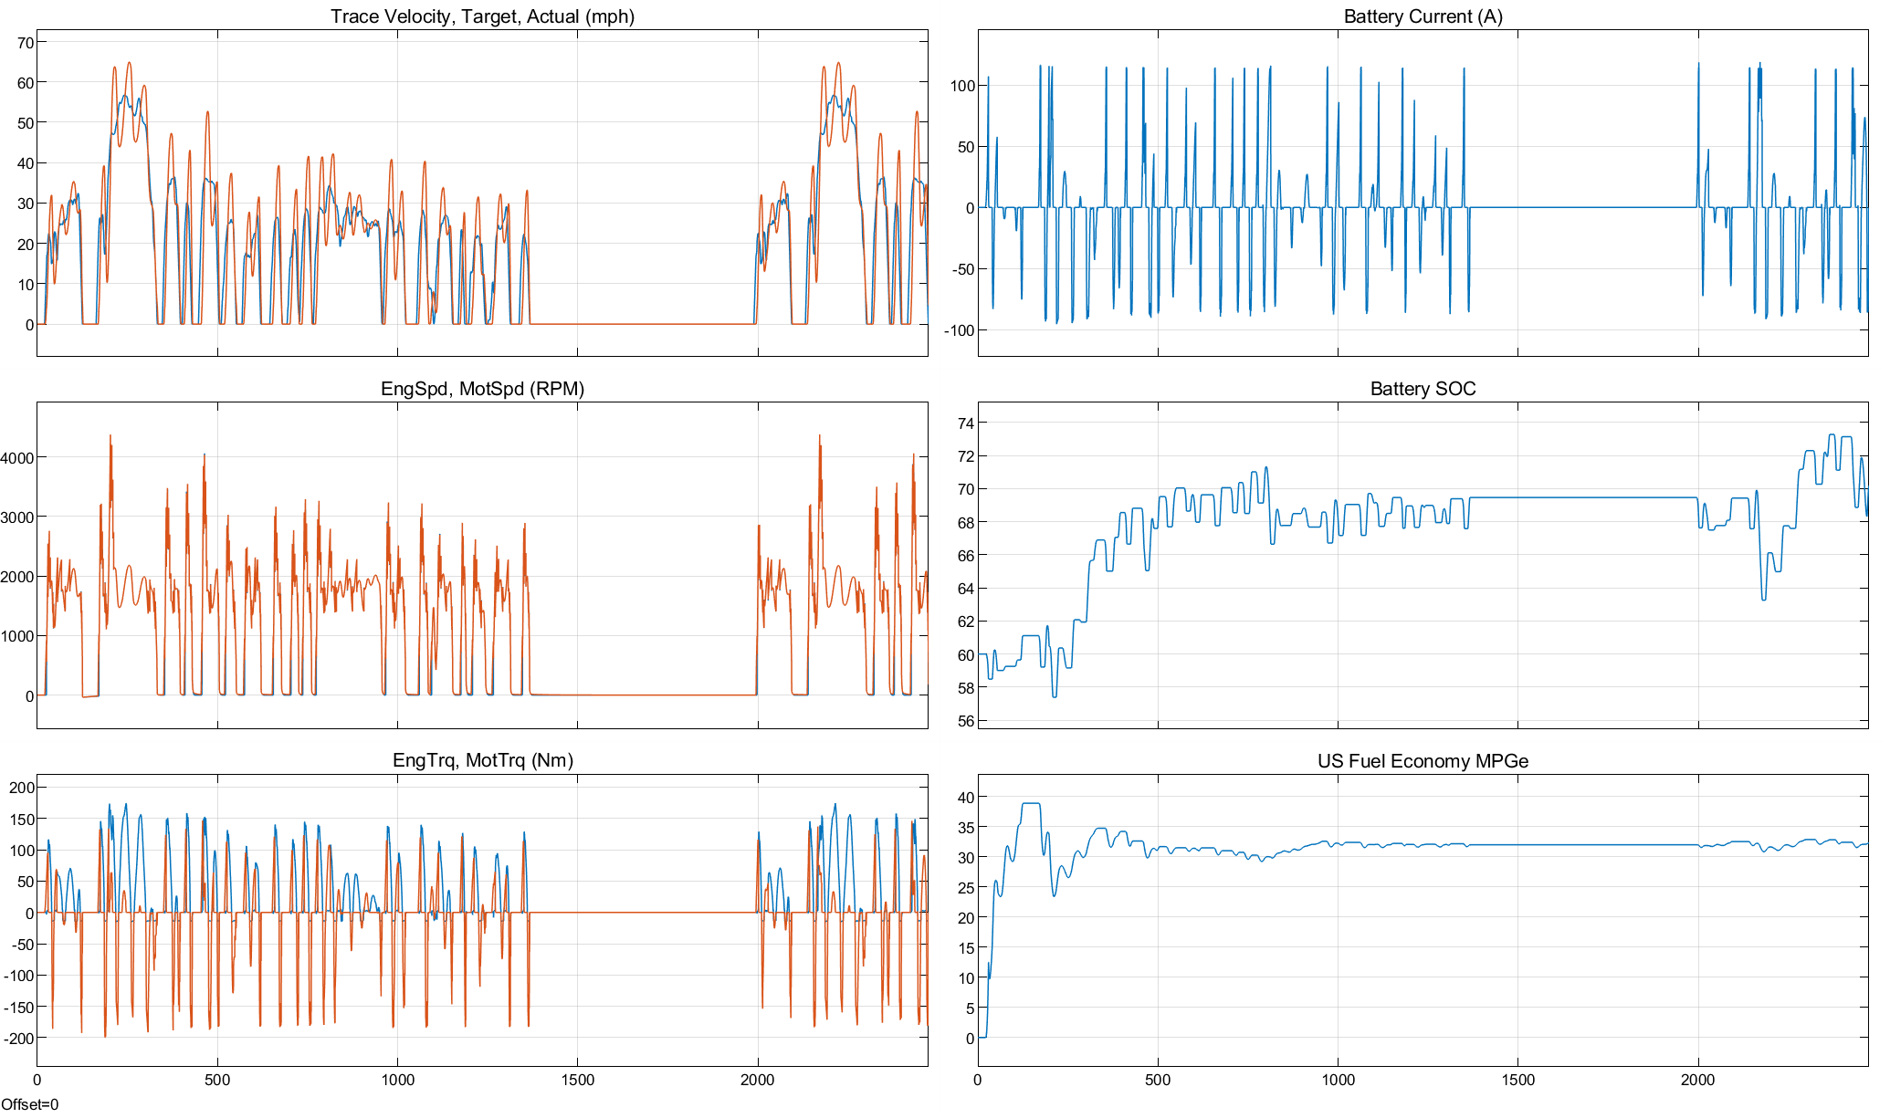The height and width of the screenshot is (1118, 1890).
Task: Click the 70 tick label on velocity axis
Action: coord(25,43)
